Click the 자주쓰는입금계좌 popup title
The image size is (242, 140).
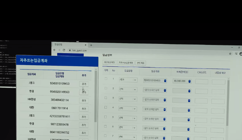click(x=34, y=60)
